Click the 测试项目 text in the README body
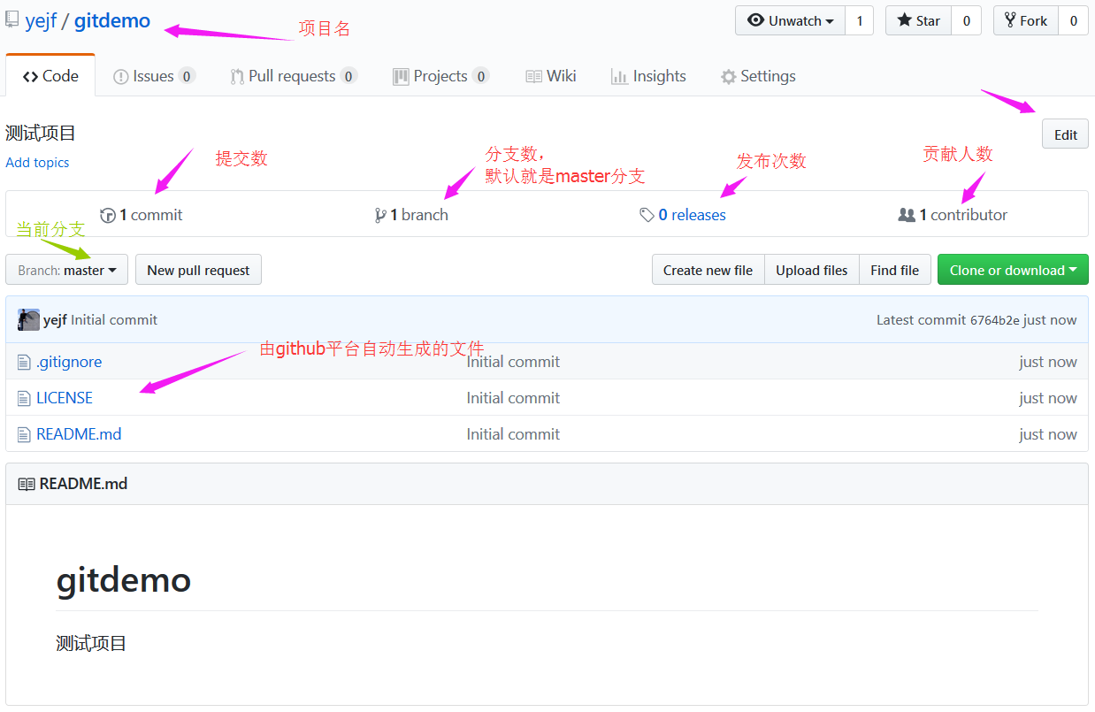The image size is (1095, 712). point(91,643)
